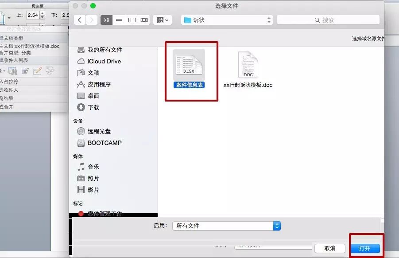Open the 启用 file type dropdown showing 所有文件
Viewport: 399px width, 258px height.
(226, 226)
